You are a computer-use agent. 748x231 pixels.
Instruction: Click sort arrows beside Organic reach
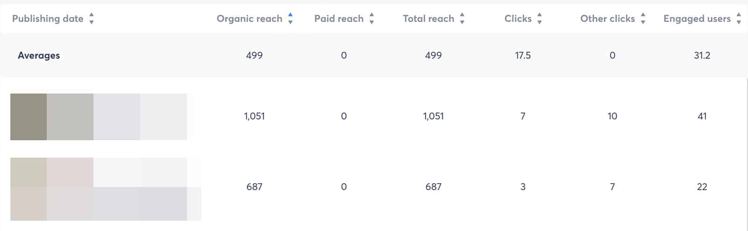[290, 19]
